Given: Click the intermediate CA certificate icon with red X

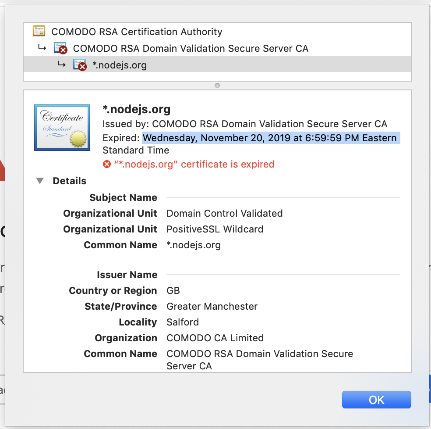Looking at the screenshot, I should click(x=60, y=48).
